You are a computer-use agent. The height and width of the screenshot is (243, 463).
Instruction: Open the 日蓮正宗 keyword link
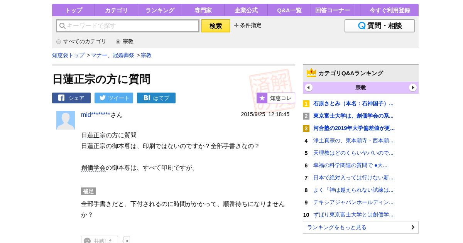[x=93, y=135]
